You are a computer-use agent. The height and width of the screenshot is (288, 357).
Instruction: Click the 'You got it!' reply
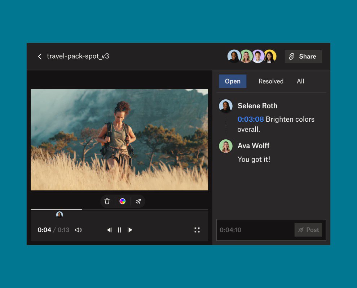coord(254,159)
